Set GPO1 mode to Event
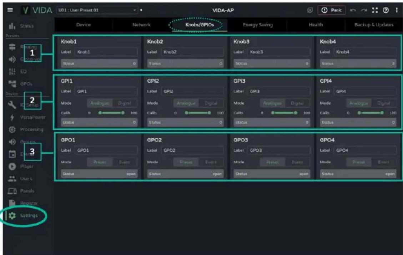 (124, 162)
